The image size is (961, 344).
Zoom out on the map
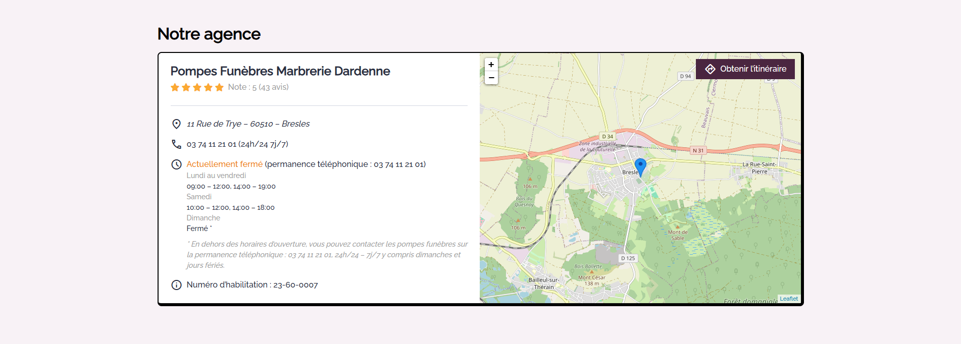point(491,78)
